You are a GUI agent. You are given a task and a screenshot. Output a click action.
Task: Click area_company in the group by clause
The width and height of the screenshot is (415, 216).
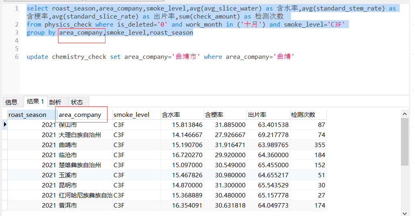point(81,33)
